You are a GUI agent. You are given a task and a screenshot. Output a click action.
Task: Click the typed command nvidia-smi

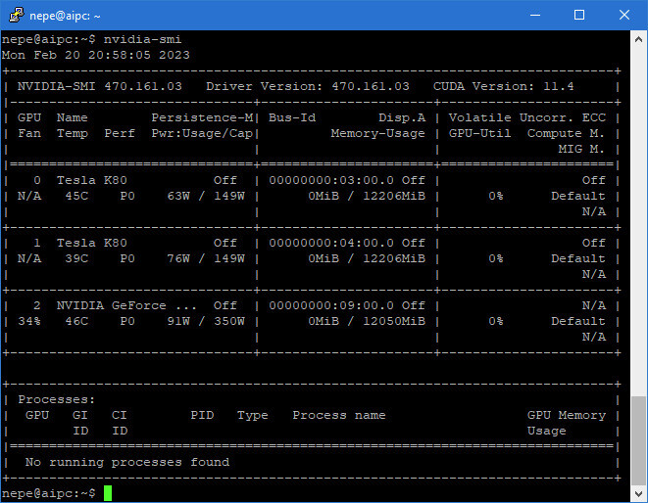[x=142, y=39]
